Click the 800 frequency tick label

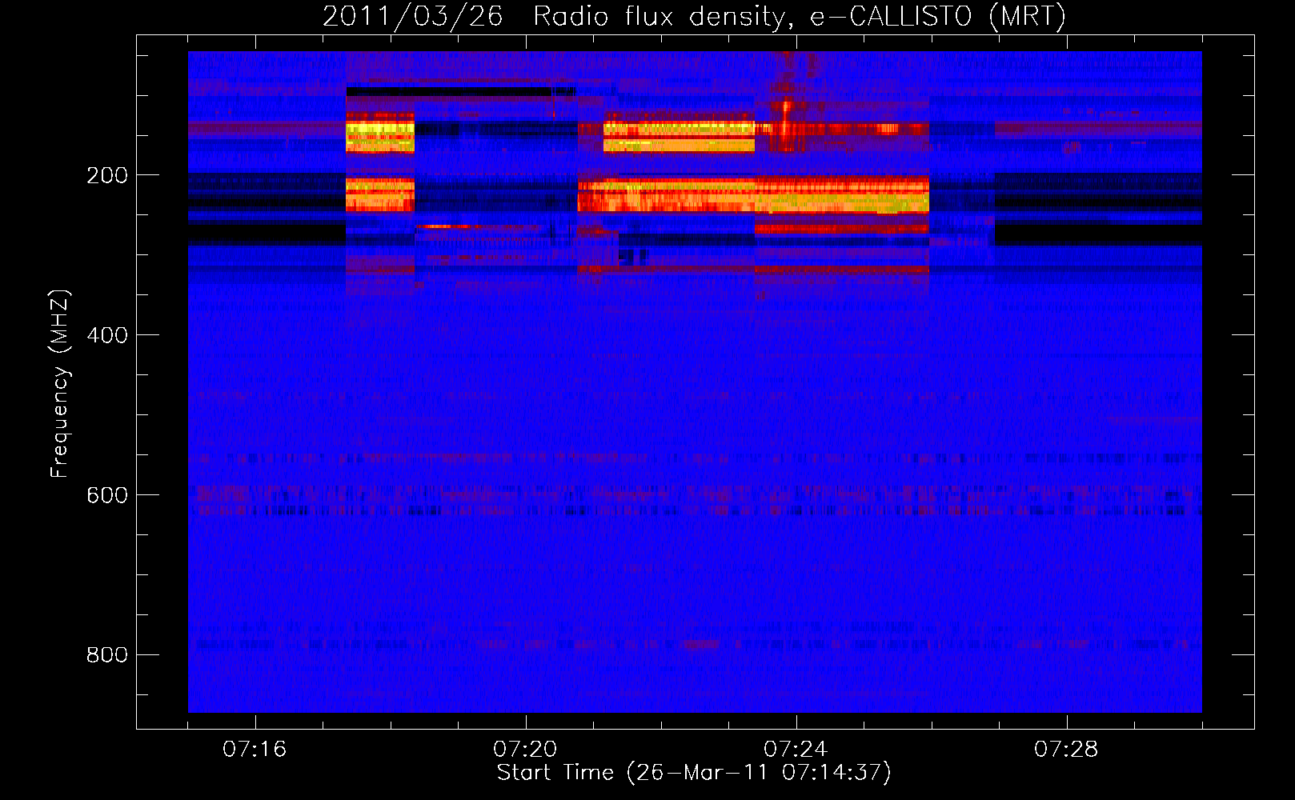click(107, 655)
